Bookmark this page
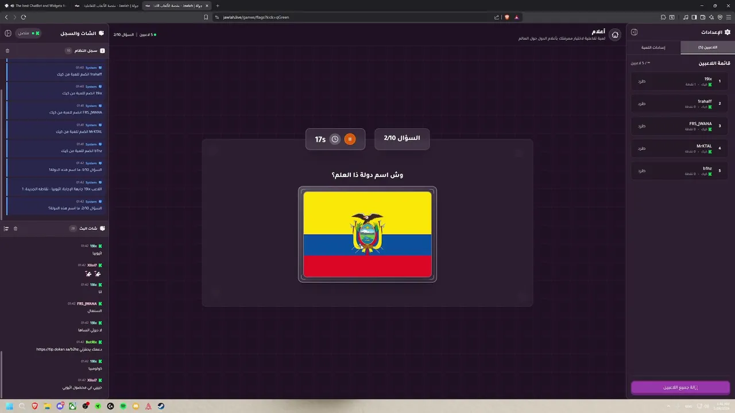 (206, 17)
